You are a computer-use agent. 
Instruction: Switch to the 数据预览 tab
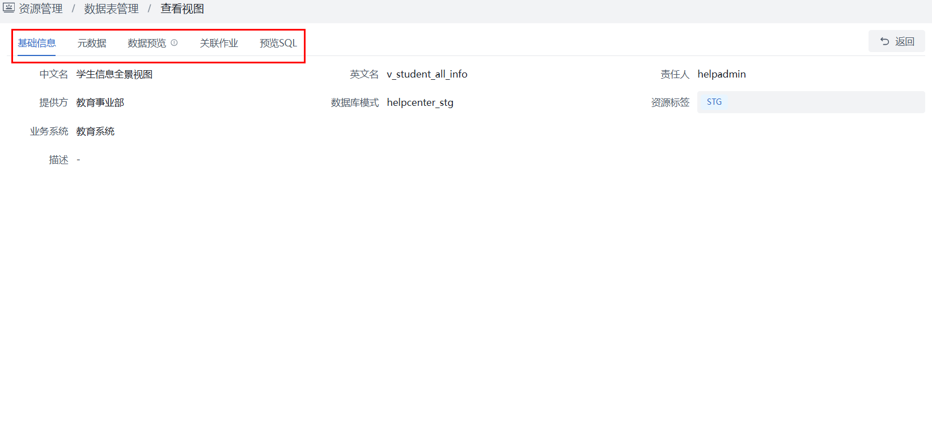click(147, 43)
